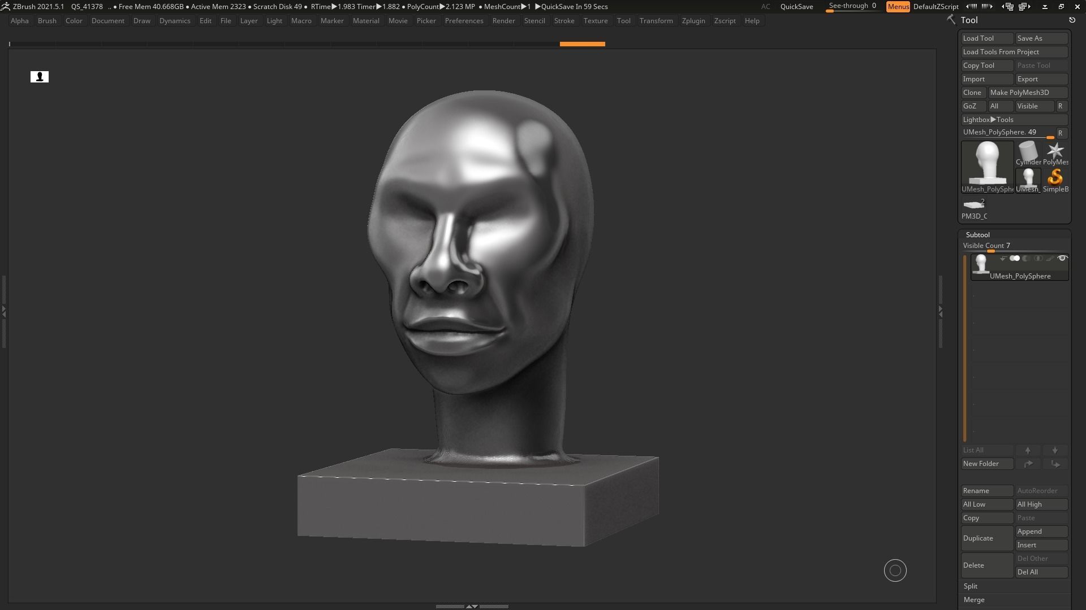Expand the Lightbox Tools browser

(x=1014, y=120)
